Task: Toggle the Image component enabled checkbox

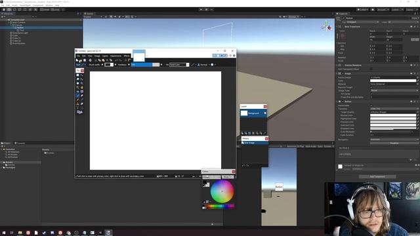Action: [x=343, y=73]
